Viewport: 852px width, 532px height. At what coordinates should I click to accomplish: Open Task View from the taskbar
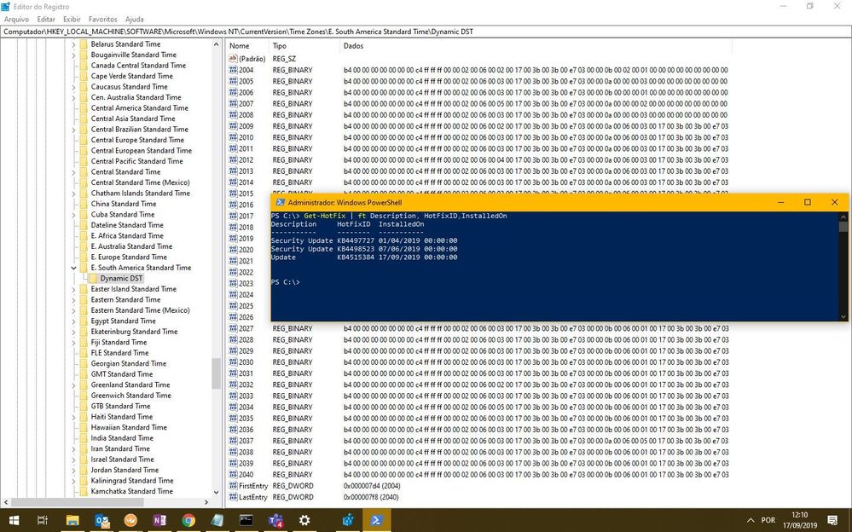coord(43,521)
